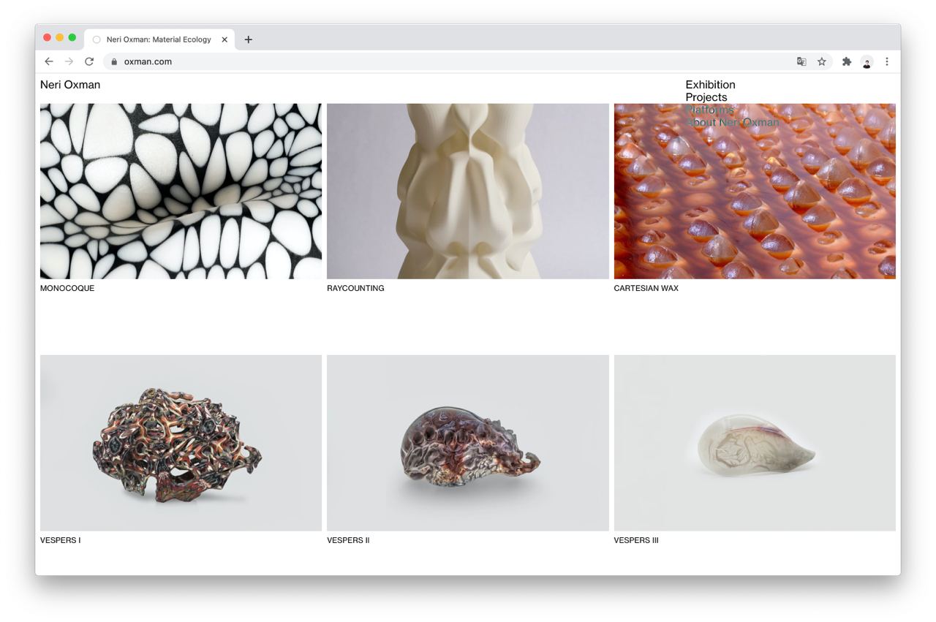Open the translate page icon
The height and width of the screenshot is (622, 936).
coord(801,61)
